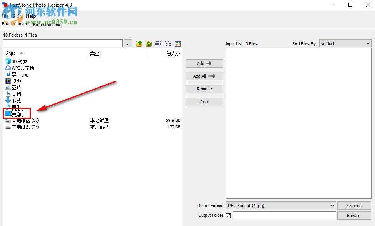Screen dimensions: 375x226
Task: Click the WPS云文档 cloud icon
Action: pos(8,68)
